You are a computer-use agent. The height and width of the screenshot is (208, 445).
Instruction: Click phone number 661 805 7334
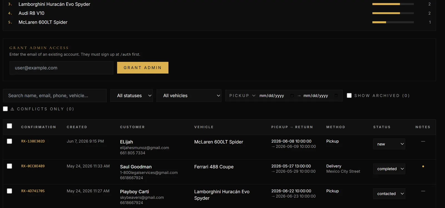click(133, 153)
